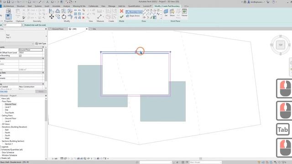Click ViewCube TOP face
292x164 pixels.
point(281,45)
